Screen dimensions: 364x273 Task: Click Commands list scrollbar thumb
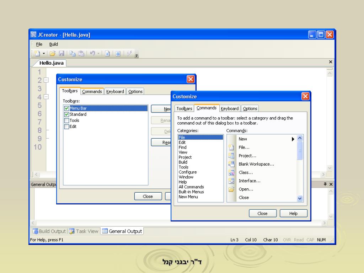(300, 150)
